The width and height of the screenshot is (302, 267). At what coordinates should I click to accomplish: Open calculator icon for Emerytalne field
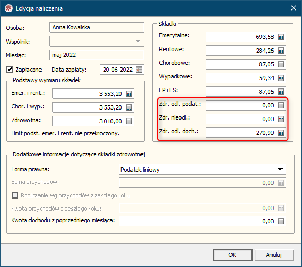tap(281, 37)
